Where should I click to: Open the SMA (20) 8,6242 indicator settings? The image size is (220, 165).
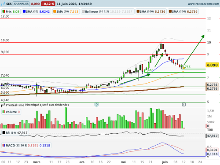tap(37, 11)
